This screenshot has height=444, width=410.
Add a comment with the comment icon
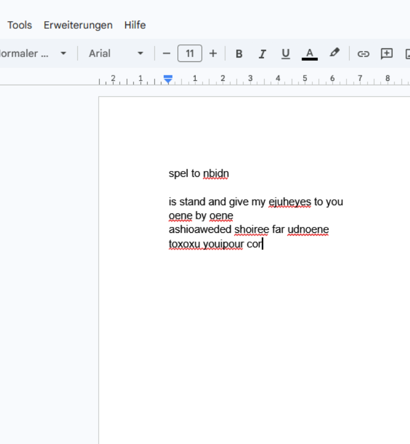tap(387, 54)
